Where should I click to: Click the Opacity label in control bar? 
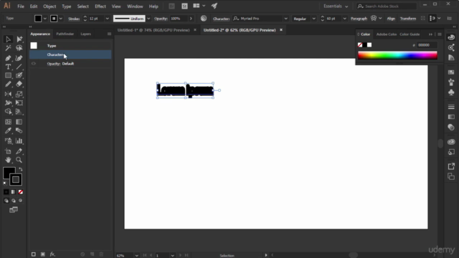pyautogui.click(x=161, y=19)
